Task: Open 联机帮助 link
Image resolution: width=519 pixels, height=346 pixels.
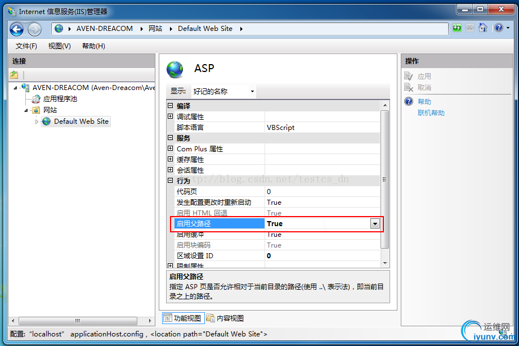Action: coord(431,113)
